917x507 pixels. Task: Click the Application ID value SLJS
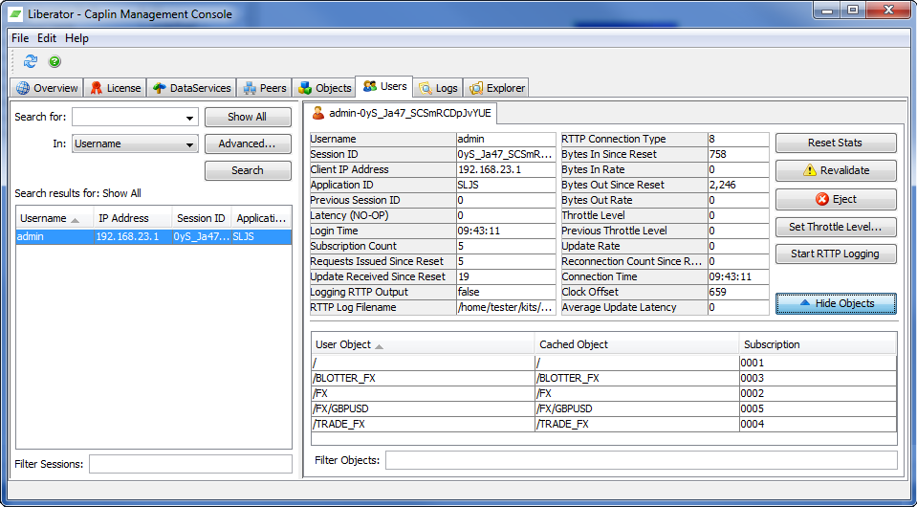click(506, 185)
